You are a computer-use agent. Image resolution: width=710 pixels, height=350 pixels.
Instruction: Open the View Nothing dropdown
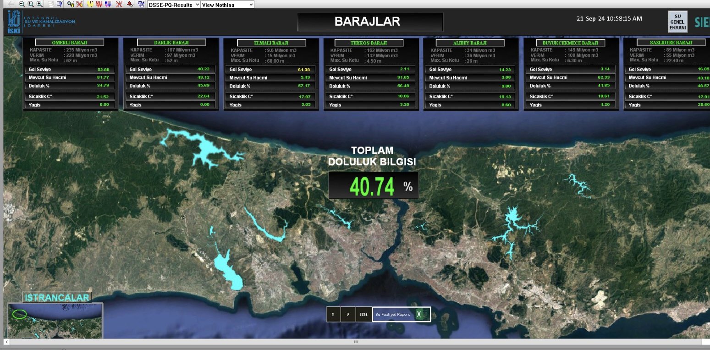tap(227, 5)
